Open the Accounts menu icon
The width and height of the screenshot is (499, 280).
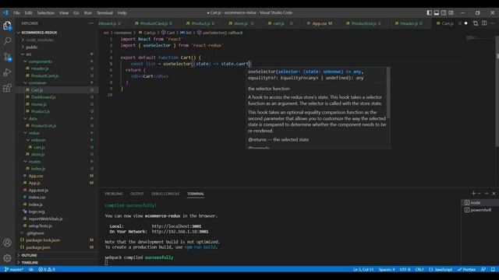point(7,243)
